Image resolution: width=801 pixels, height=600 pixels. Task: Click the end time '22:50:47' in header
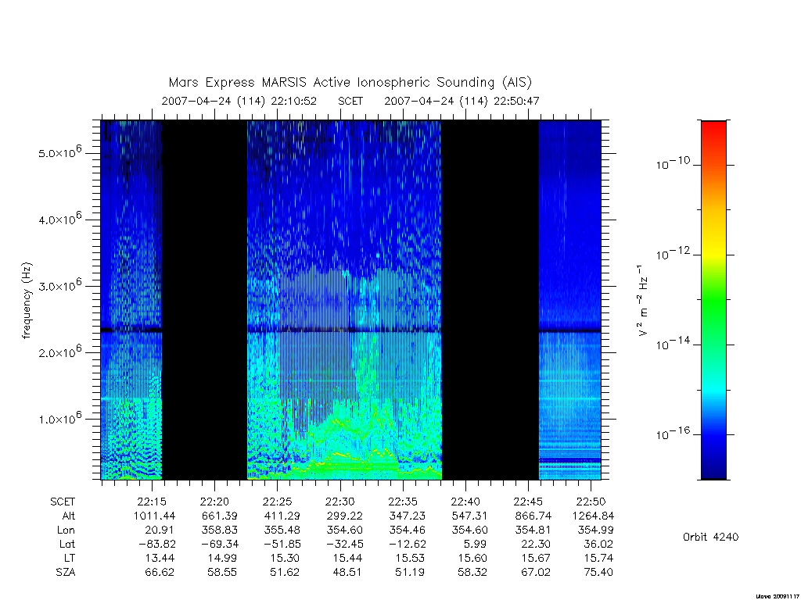516,101
